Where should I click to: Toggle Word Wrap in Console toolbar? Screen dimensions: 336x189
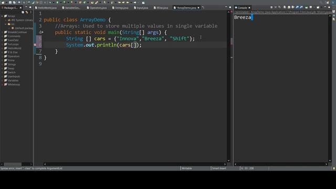[x=293, y=7]
